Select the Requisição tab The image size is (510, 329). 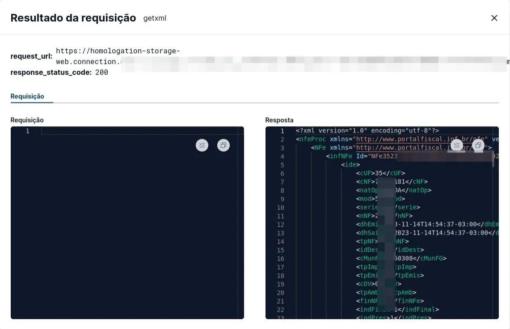[x=27, y=96]
